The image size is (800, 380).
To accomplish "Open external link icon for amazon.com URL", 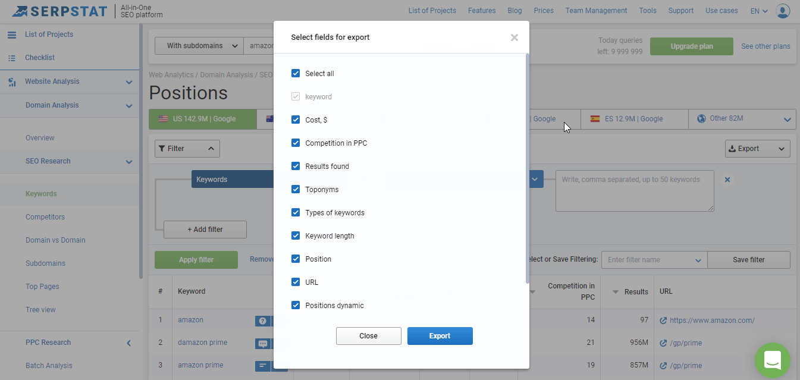I will [663, 321].
